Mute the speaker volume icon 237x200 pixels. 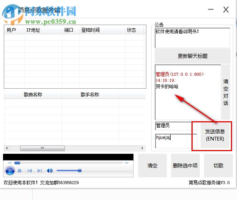pos(50,171)
